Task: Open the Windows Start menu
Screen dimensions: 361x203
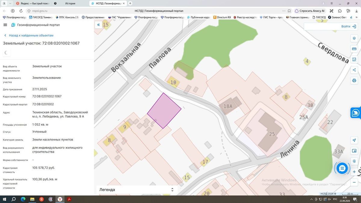Action: 5,199
